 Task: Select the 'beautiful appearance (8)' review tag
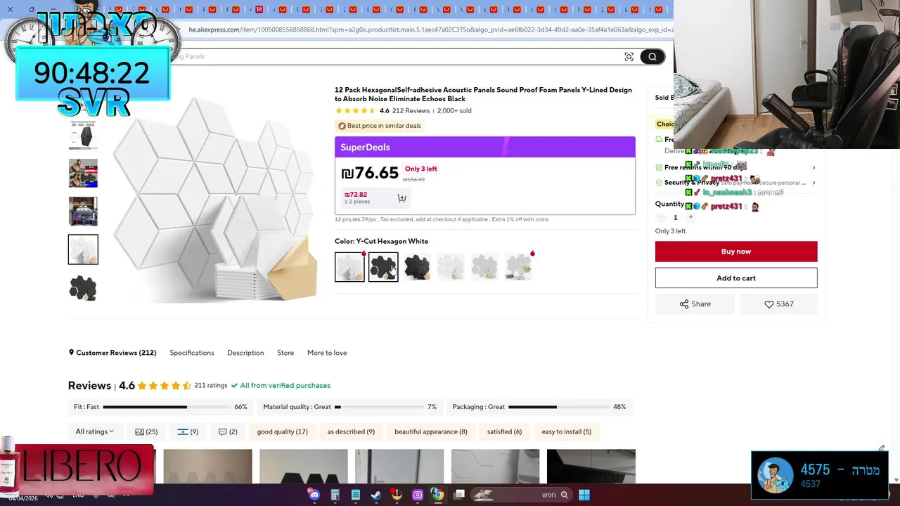coord(431,432)
